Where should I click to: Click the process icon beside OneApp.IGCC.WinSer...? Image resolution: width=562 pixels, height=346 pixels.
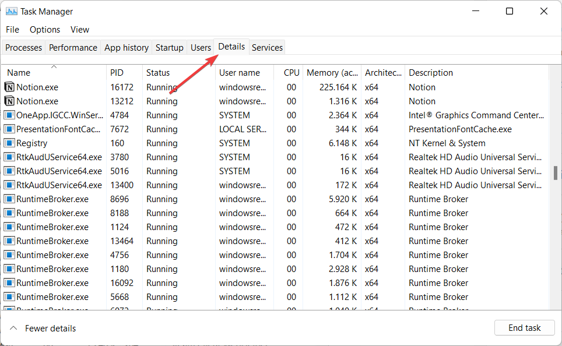[x=9, y=115]
